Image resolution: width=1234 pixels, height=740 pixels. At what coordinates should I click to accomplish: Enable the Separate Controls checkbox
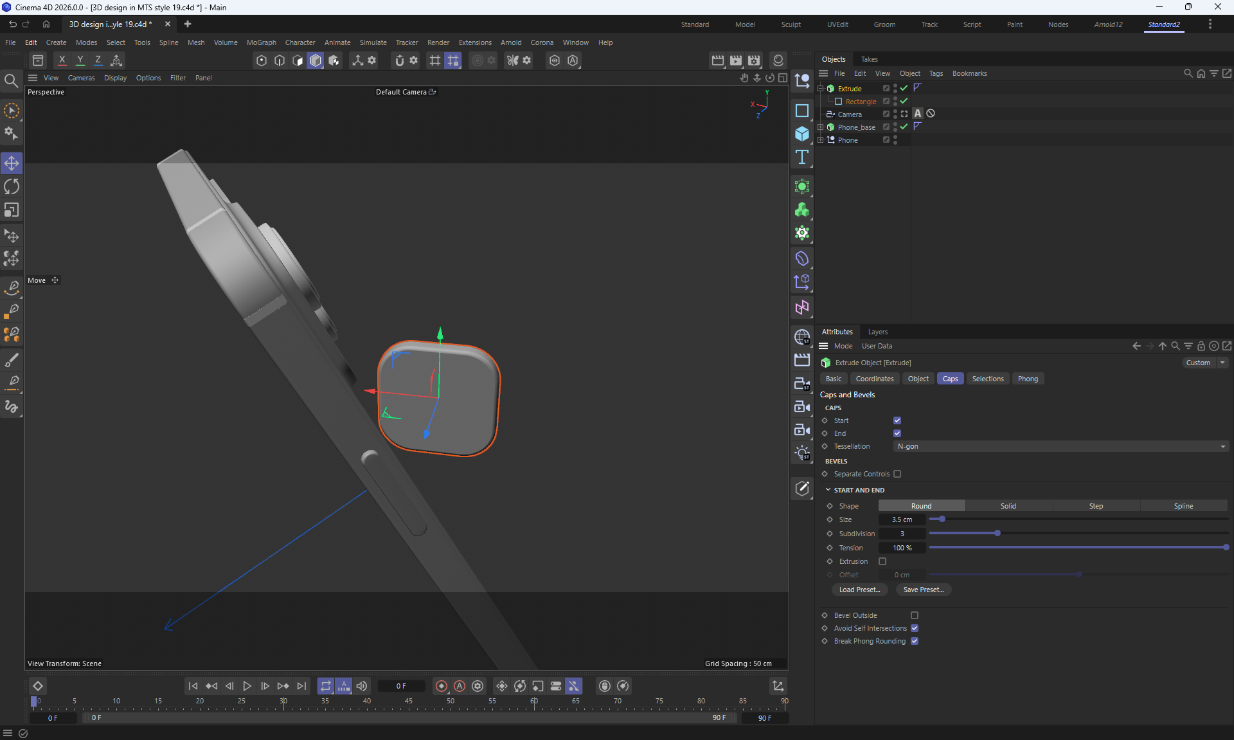point(897,474)
